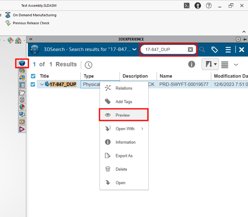
Task: Expand the view options chevron
Action: (x=236, y=65)
